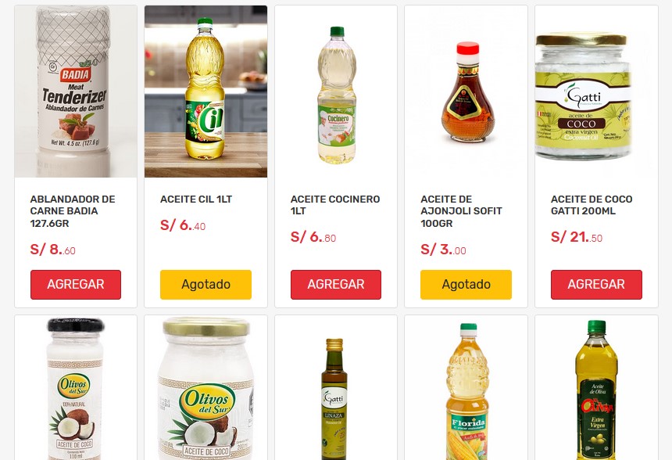Open large Olivos del Sur coconut oil jar
Screen dimensions: 672x460
206,388
